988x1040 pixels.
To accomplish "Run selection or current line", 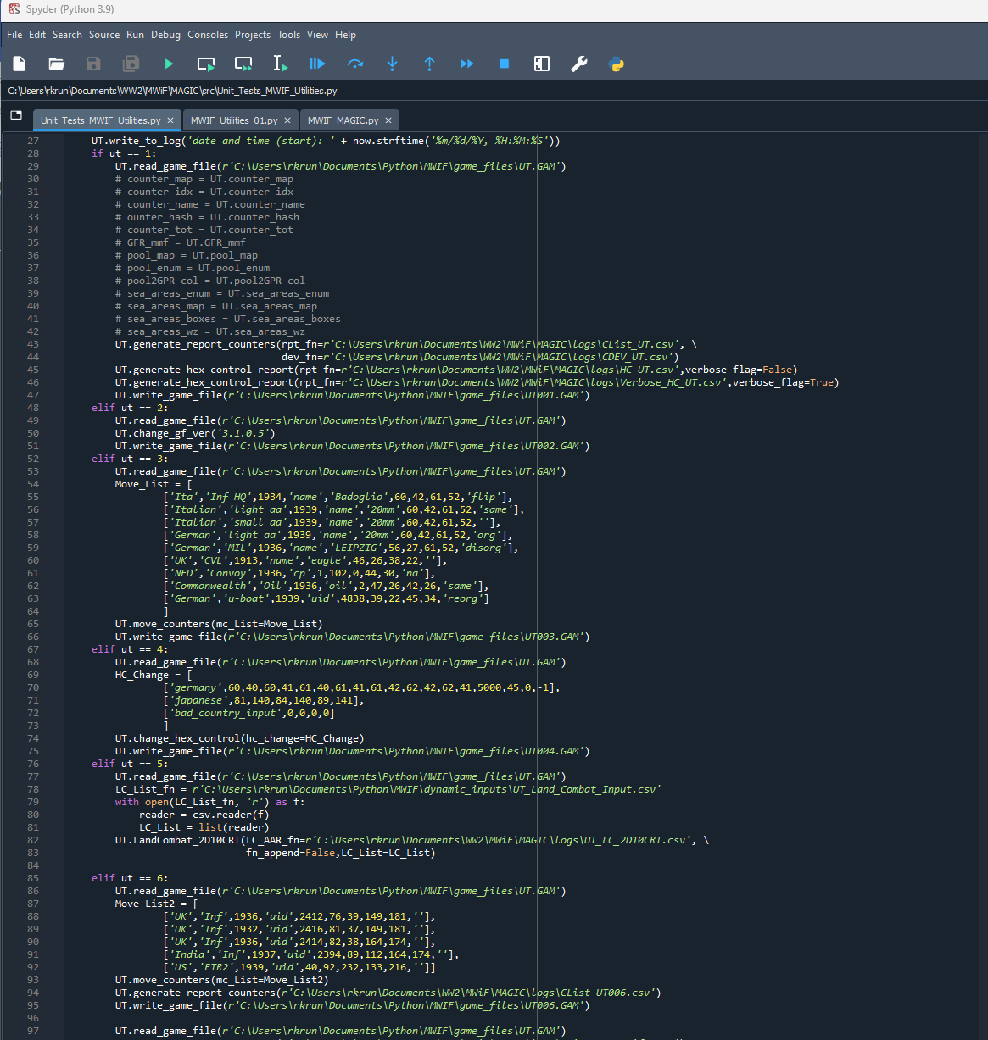I will pyautogui.click(x=281, y=64).
